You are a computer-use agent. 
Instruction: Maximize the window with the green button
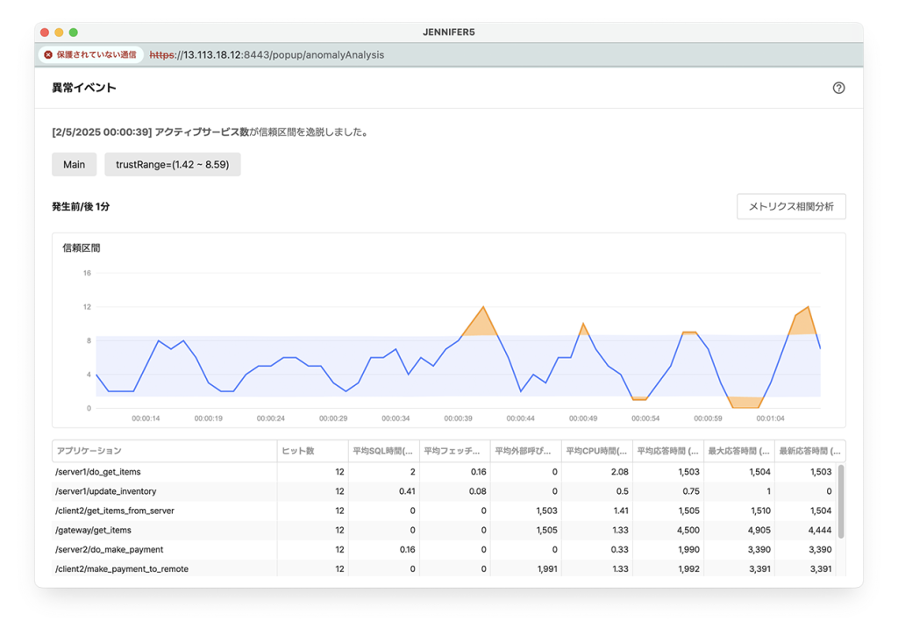[74, 32]
